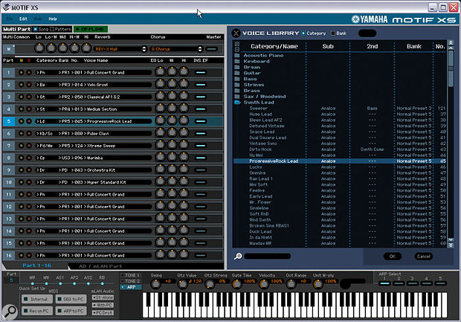This screenshot has width=461, height=322.
Task: Open the G Chorus type dropdown
Action: click(x=176, y=49)
